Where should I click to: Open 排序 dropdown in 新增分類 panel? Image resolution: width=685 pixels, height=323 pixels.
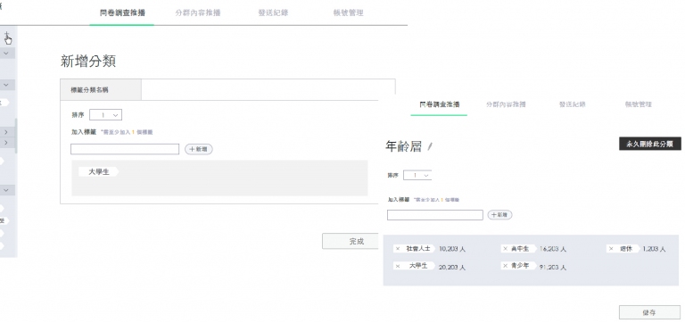coord(106,115)
